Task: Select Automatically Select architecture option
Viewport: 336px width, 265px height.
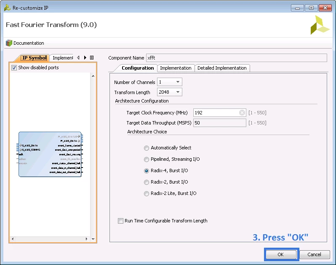Action: 147,148
